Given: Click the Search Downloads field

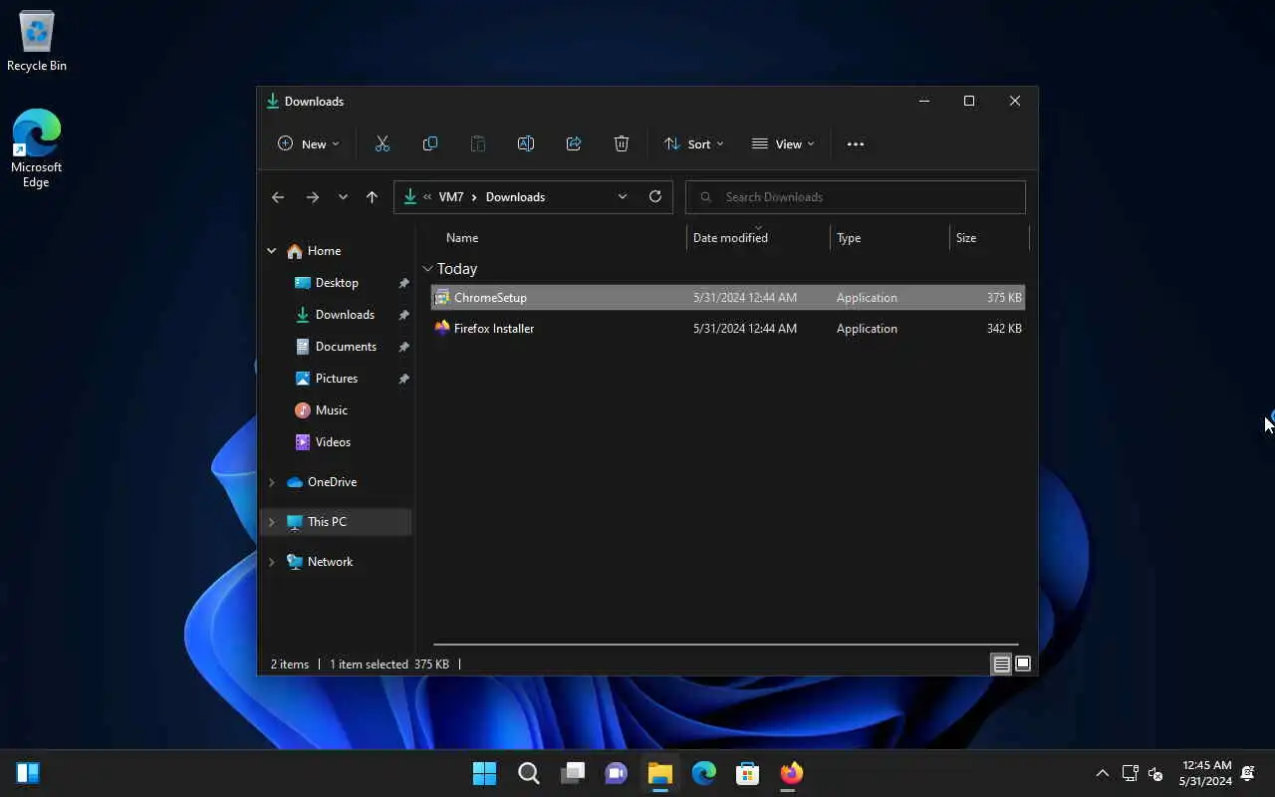Looking at the screenshot, I should click(x=856, y=197).
